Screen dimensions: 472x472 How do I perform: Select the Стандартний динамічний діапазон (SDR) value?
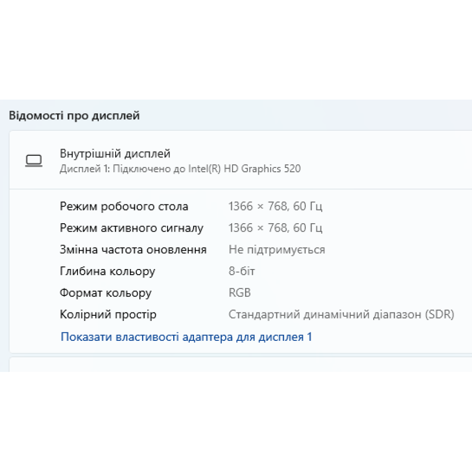click(x=341, y=314)
